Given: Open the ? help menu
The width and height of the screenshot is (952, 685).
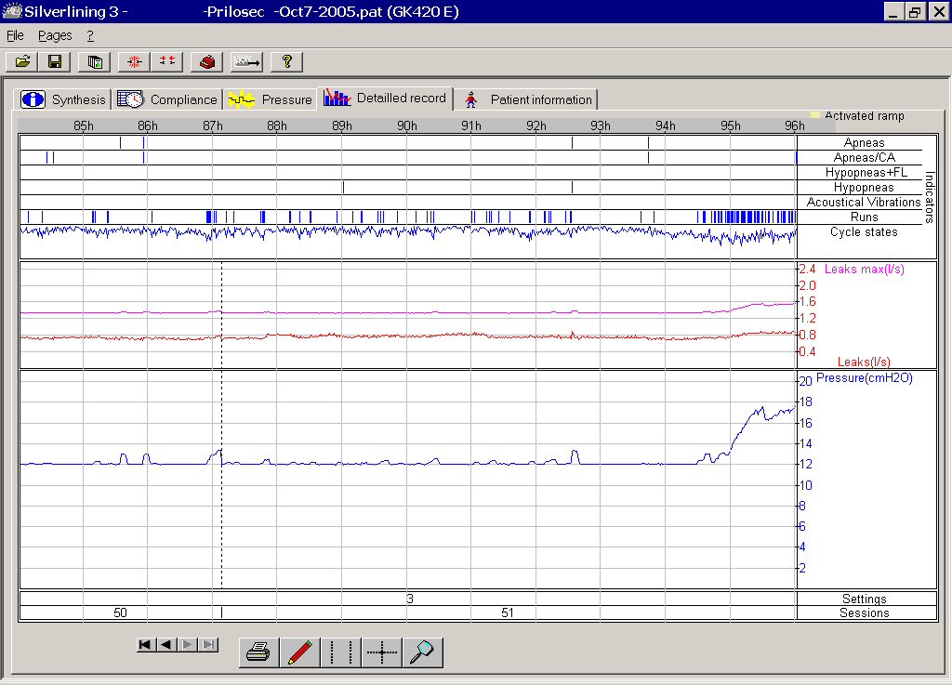Looking at the screenshot, I should [90, 36].
